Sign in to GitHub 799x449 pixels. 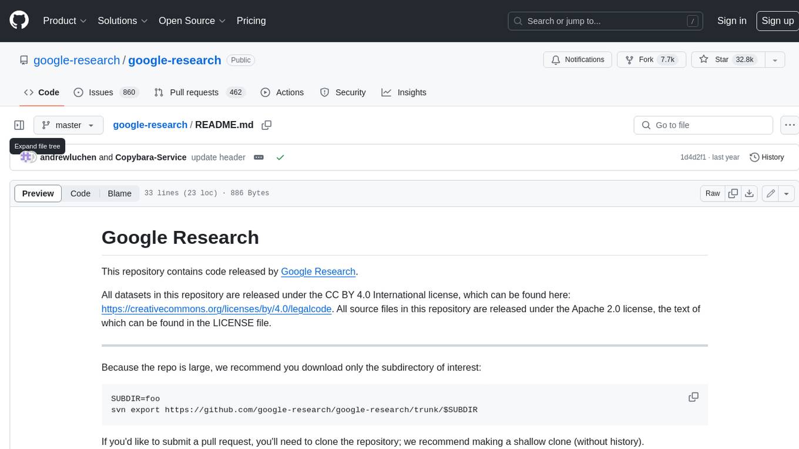[x=731, y=21]
